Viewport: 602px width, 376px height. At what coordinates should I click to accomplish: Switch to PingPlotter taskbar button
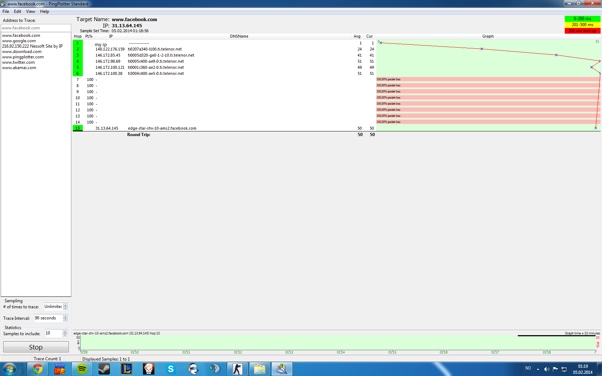pyautogui.click(x=282, y=369)
